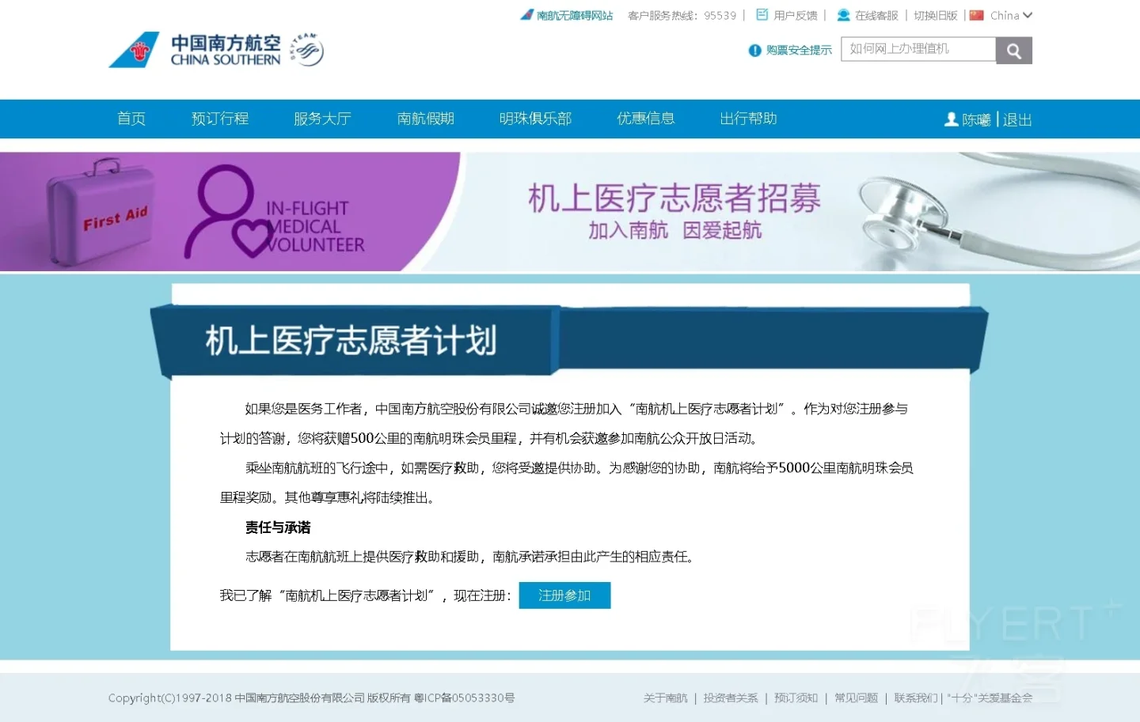Click the Chinese flag icon

pyautogui.click(x=976, y=15)
